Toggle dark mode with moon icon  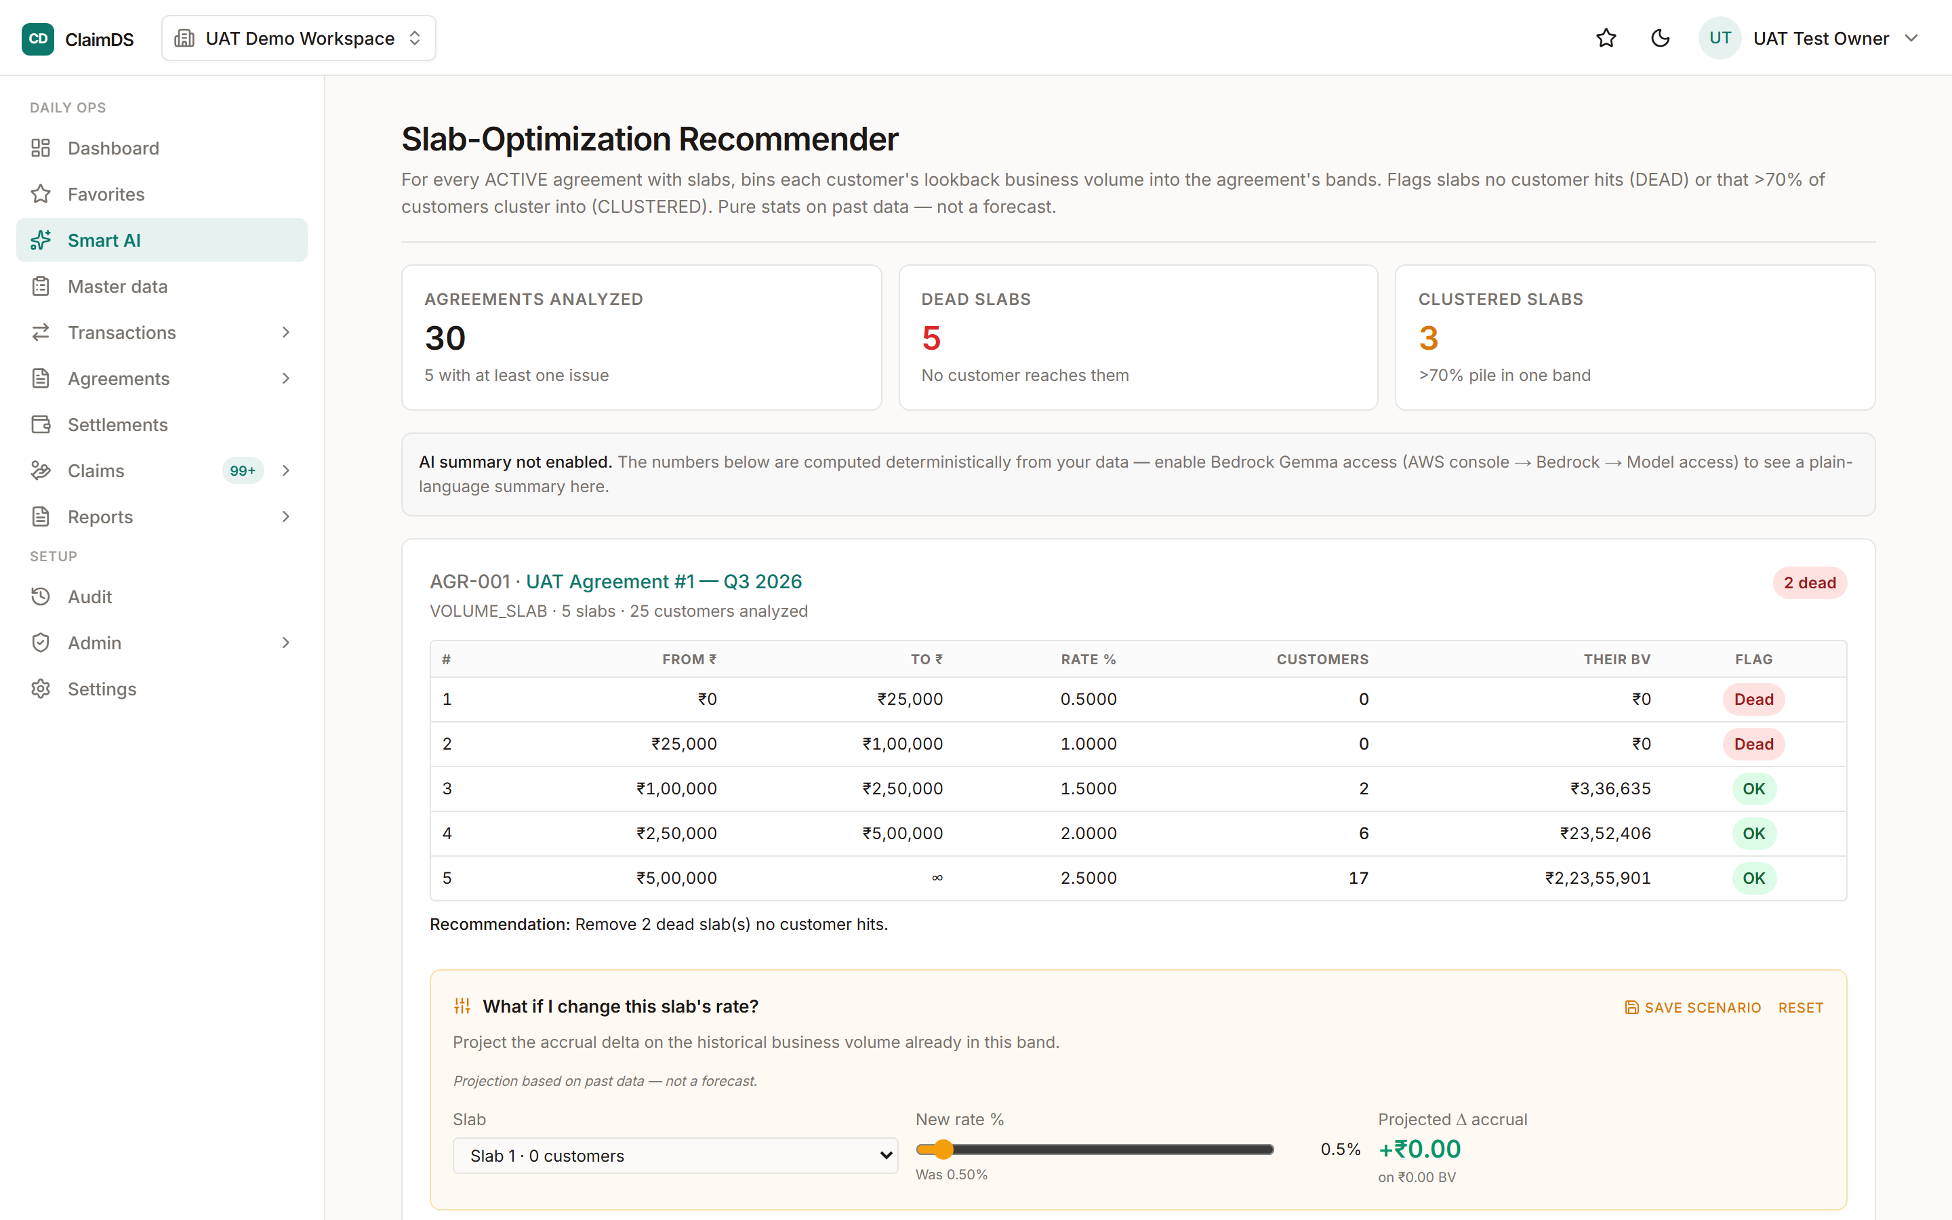tap(1660, 38)
